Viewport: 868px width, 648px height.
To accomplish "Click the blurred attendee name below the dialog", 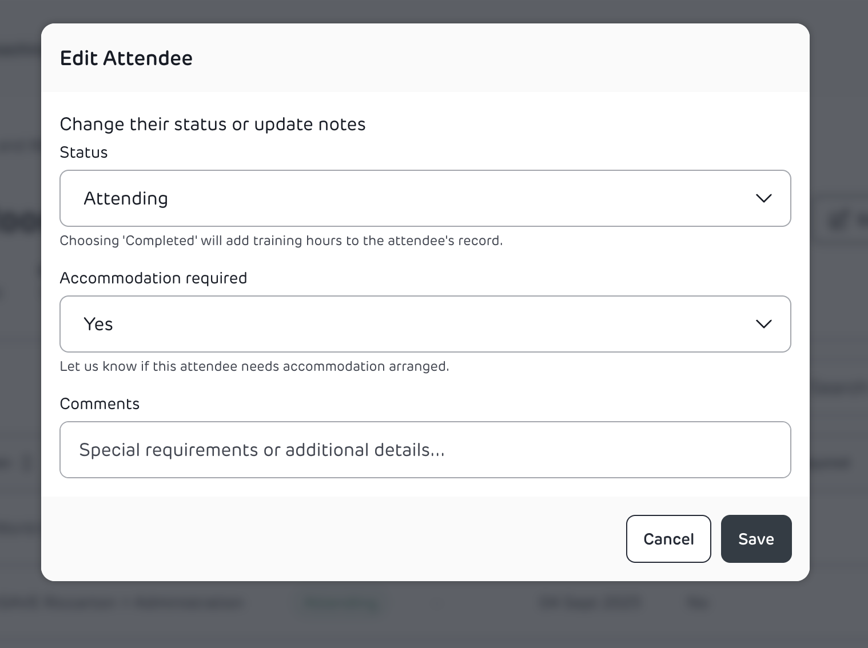I will [123, 603].
